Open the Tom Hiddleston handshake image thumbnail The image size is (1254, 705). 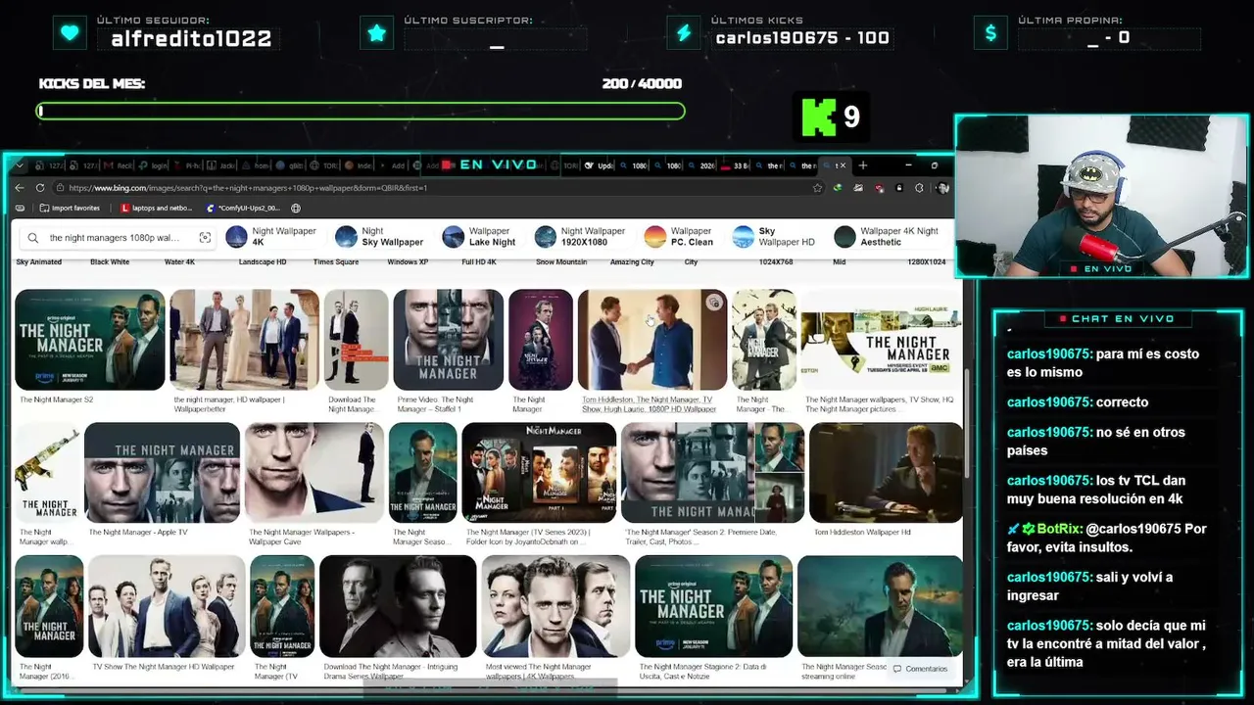652,340
